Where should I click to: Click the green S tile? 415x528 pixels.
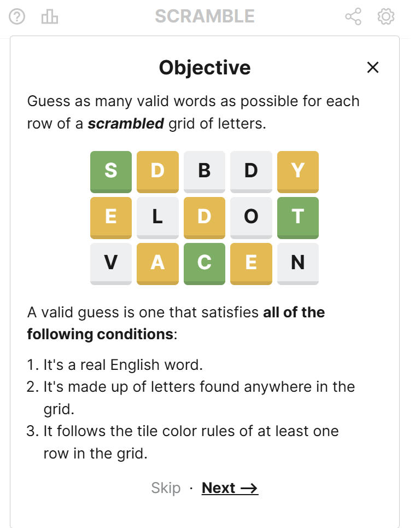[x=111, y=171]
